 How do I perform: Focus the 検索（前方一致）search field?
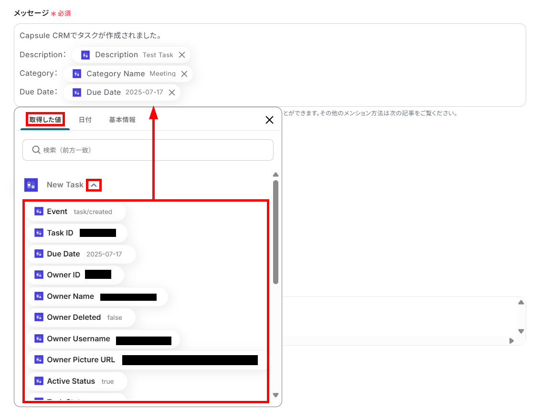point(148,150)
